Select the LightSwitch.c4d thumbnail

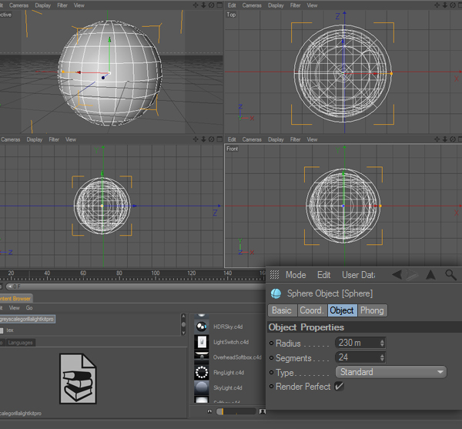point(202,342)
